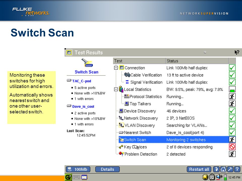This screenshot has height=181, width=242.
Task: Click the 100Mb link button
Action: point(78,169)
